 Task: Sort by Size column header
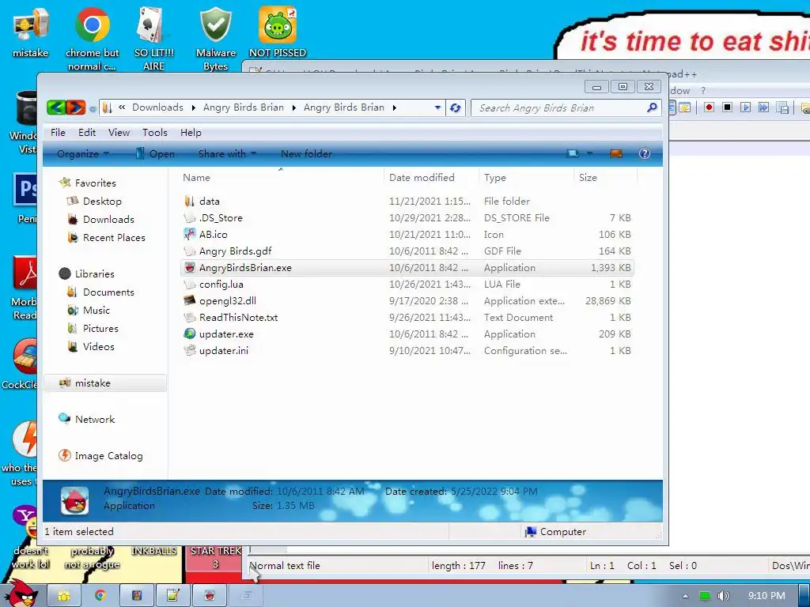pos(605,178)
